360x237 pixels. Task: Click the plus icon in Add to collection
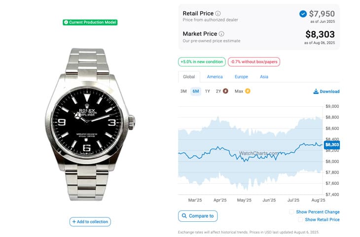click(x=74, y=222)
